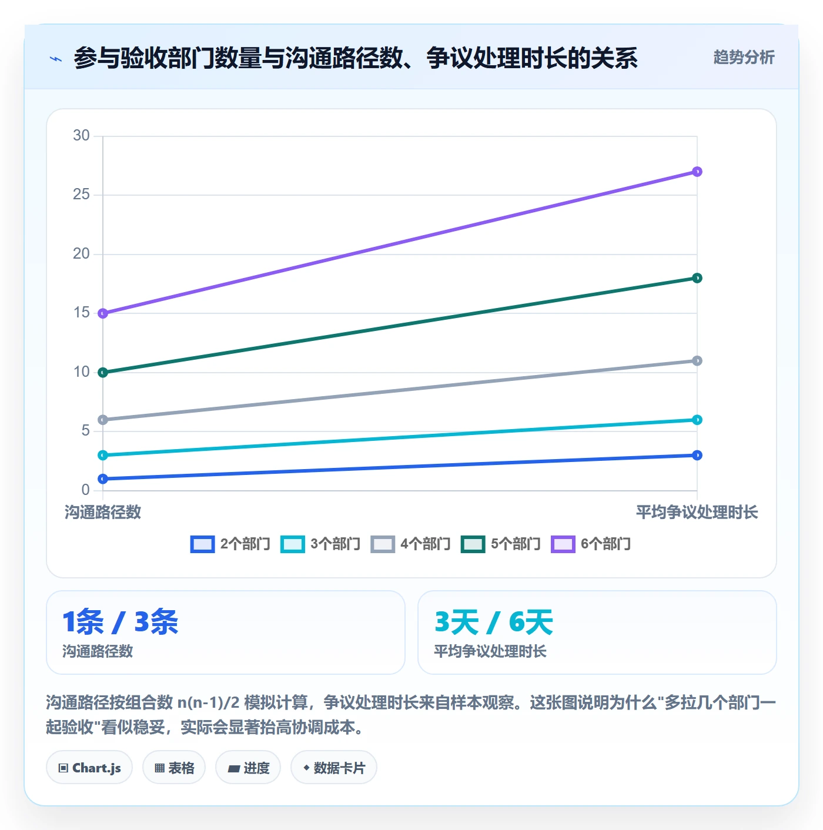Viewport: 823px width, 830px height.
Task: Click the purple data point at value 15
Action: (x=103, y=313)
